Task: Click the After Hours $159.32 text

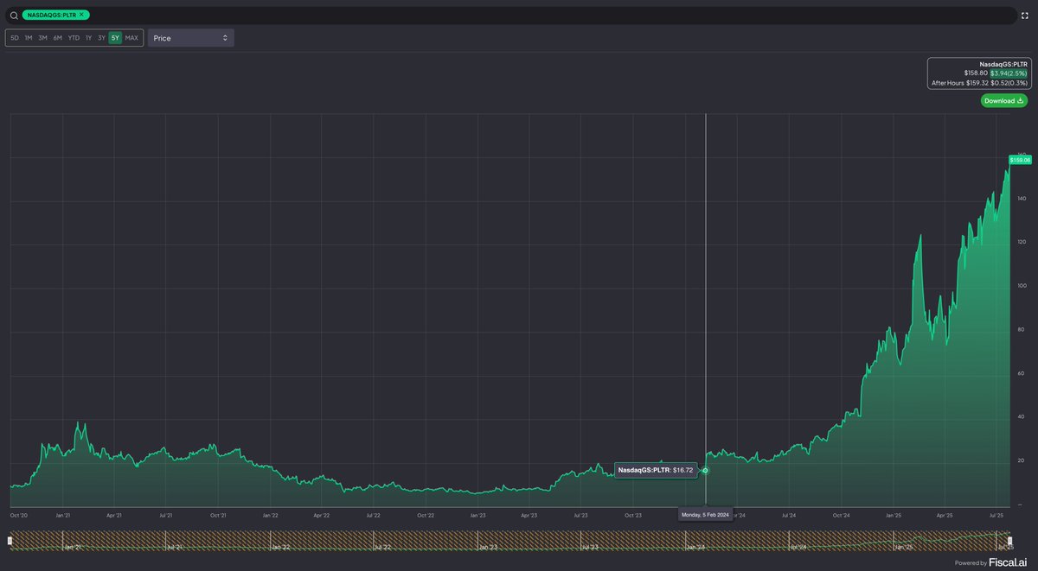Action: [x=960, y=83]
